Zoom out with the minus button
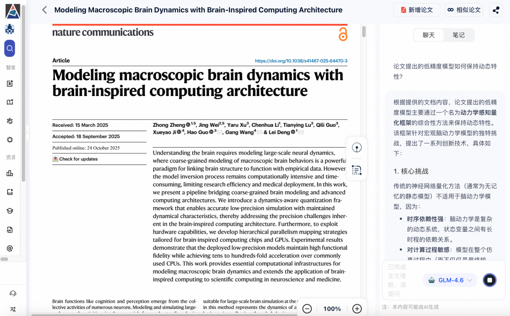The image size is (510, 316). point(307,309)
